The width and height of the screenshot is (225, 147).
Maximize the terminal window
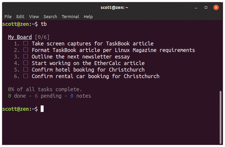[206, 7]
